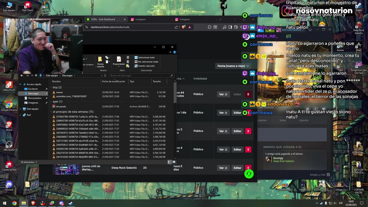This screenshot has height=207, width=368.
Task: Click Editar on Deep Rock Galactic VOD
Action: 237,168
